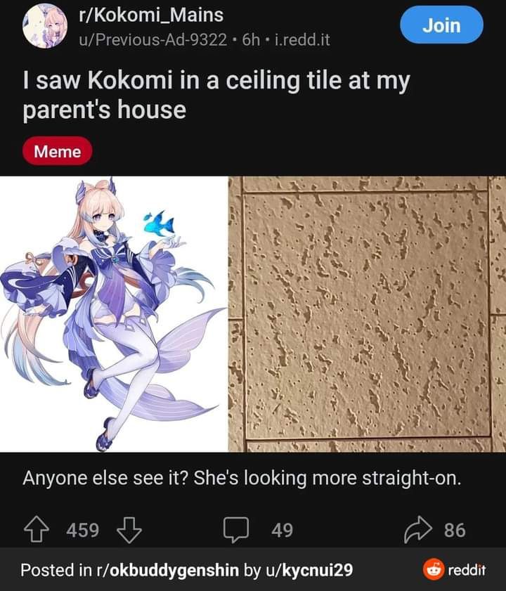Go to r/okbuddygenshin in the footer
The width and height of the screenshot is (506, 591).
(168, 570)
